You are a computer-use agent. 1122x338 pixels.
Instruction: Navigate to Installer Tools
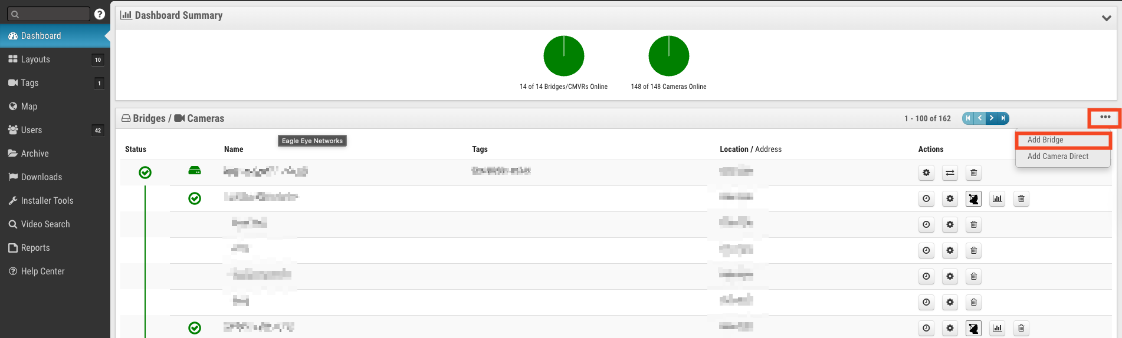click(47, 201)
